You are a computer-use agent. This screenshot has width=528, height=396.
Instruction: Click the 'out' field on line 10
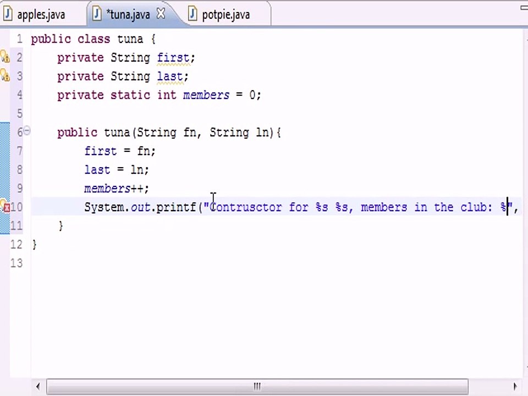pos(140,207)
